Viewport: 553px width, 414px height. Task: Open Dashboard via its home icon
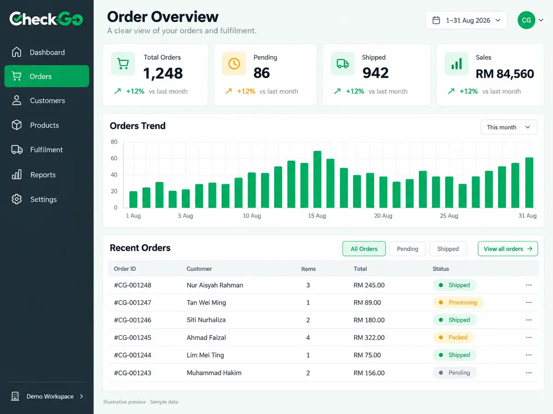pos(17,52)
